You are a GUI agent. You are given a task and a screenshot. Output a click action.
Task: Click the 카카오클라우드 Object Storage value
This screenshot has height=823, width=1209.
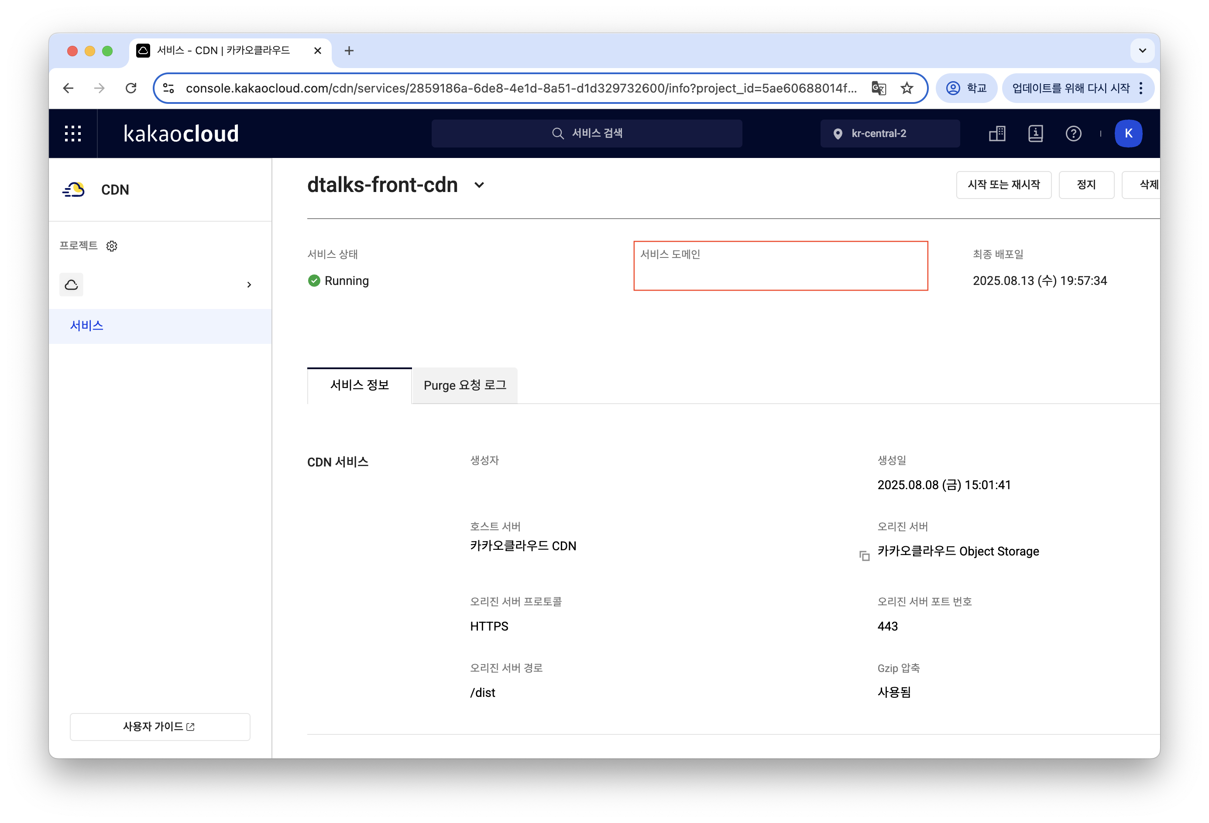(958, 552)
